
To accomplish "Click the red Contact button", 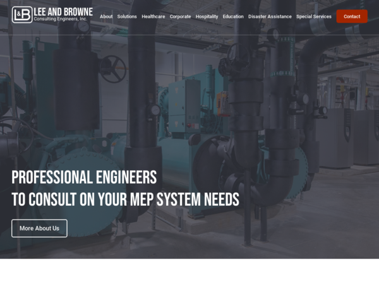I will point(352,16).
